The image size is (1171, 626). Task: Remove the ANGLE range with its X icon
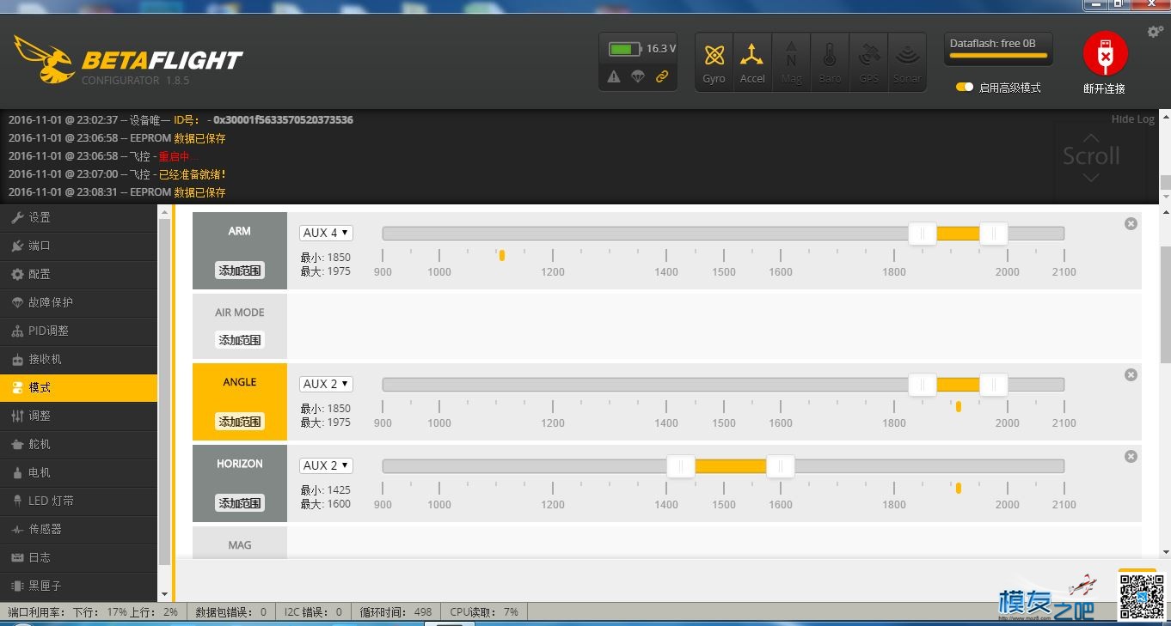[1131, 374]
